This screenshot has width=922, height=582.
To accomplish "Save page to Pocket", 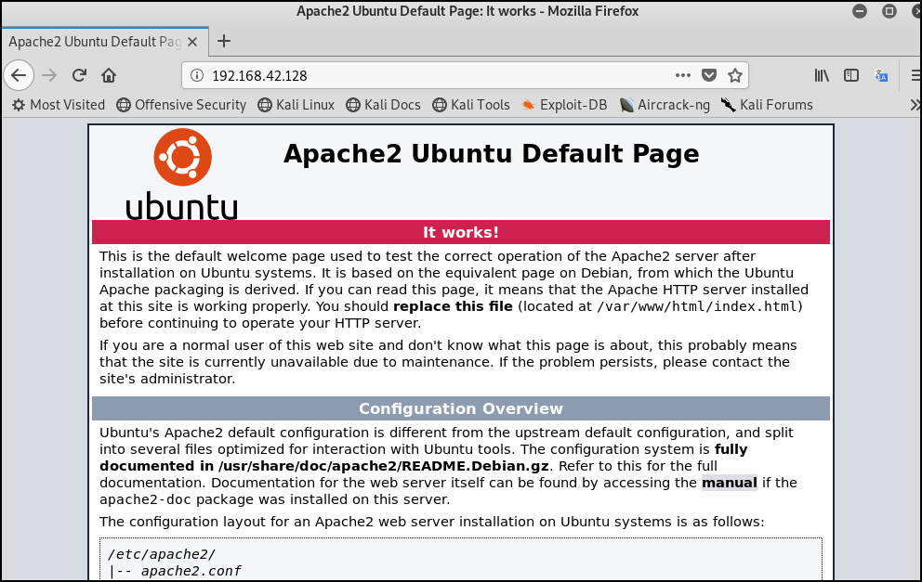I will [709, 76].
